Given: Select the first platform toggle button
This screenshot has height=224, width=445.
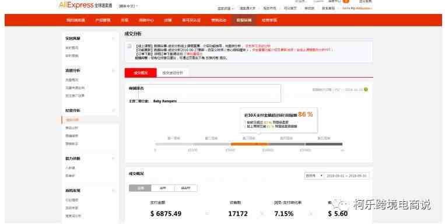Looking at the screenshot, I should click(140, 188).
